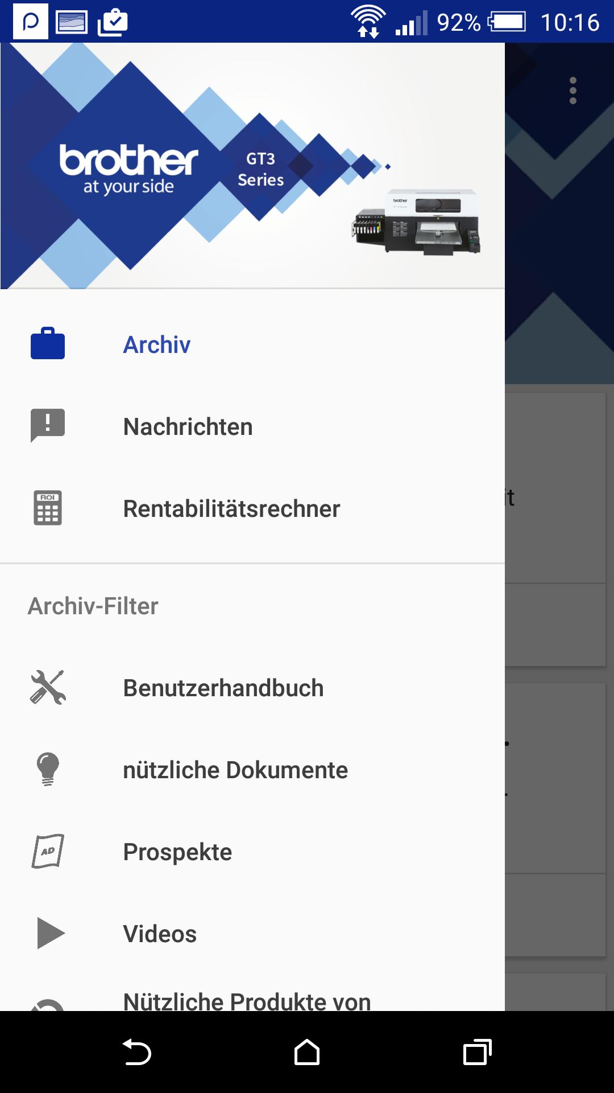Tap the screenshot notification icon in status bar
This screenshot has height=1093, width=614.
tap(72, 23)
